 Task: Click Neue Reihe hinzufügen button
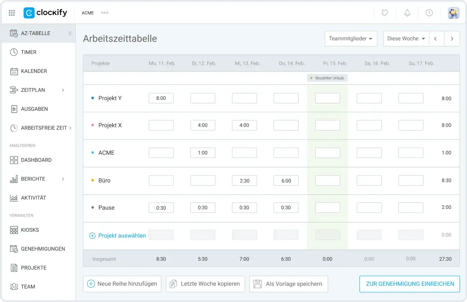point(122,284)
